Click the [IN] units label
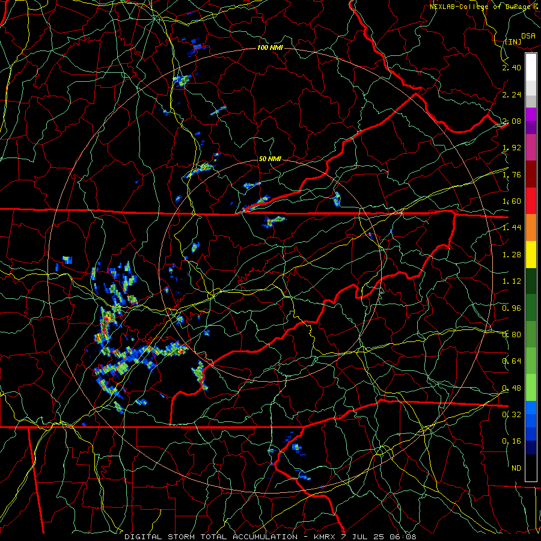Image resolution: width=541 pixels, height=541 pixels. [513, 41]
